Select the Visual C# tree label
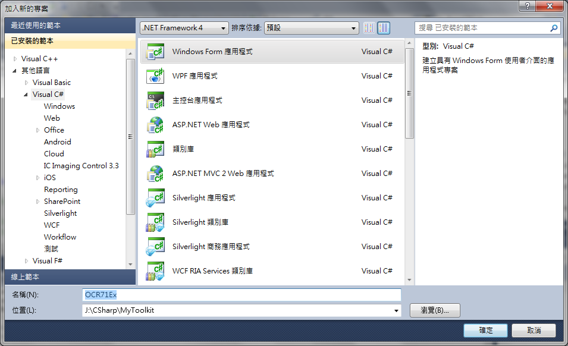Image resolution: width=568 pixels, height=346 pixels. pos(48,95)
